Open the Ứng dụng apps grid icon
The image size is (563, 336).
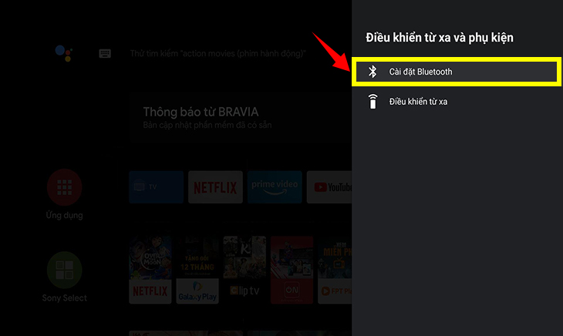[x=65, y=187]
